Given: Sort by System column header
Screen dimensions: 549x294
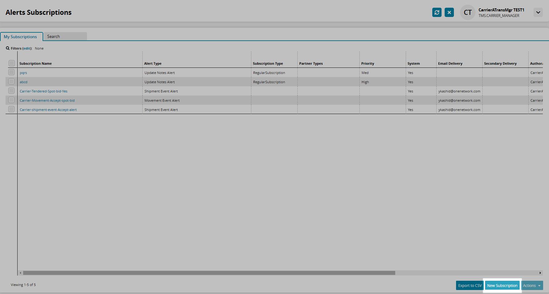Looking at the screenshot, I should point(413,63).
